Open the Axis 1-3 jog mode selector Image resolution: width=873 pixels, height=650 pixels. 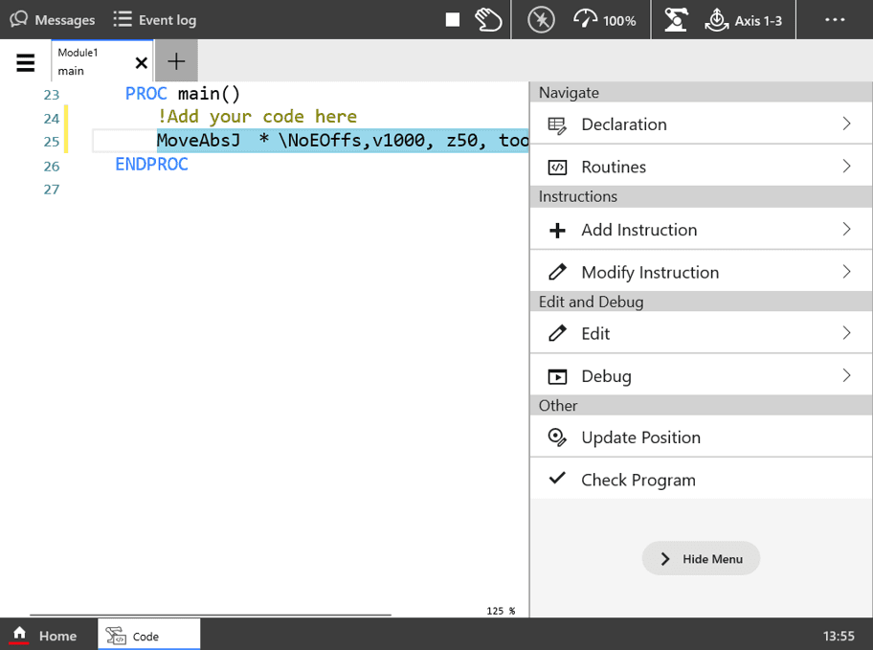click(x=743, y=20)
